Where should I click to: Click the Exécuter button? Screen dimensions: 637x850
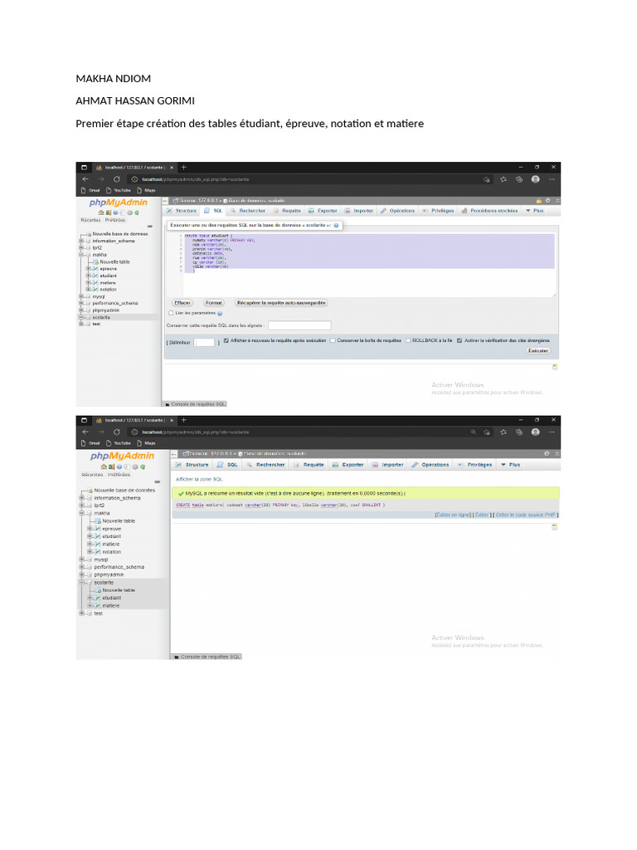[x=537, y=351]
